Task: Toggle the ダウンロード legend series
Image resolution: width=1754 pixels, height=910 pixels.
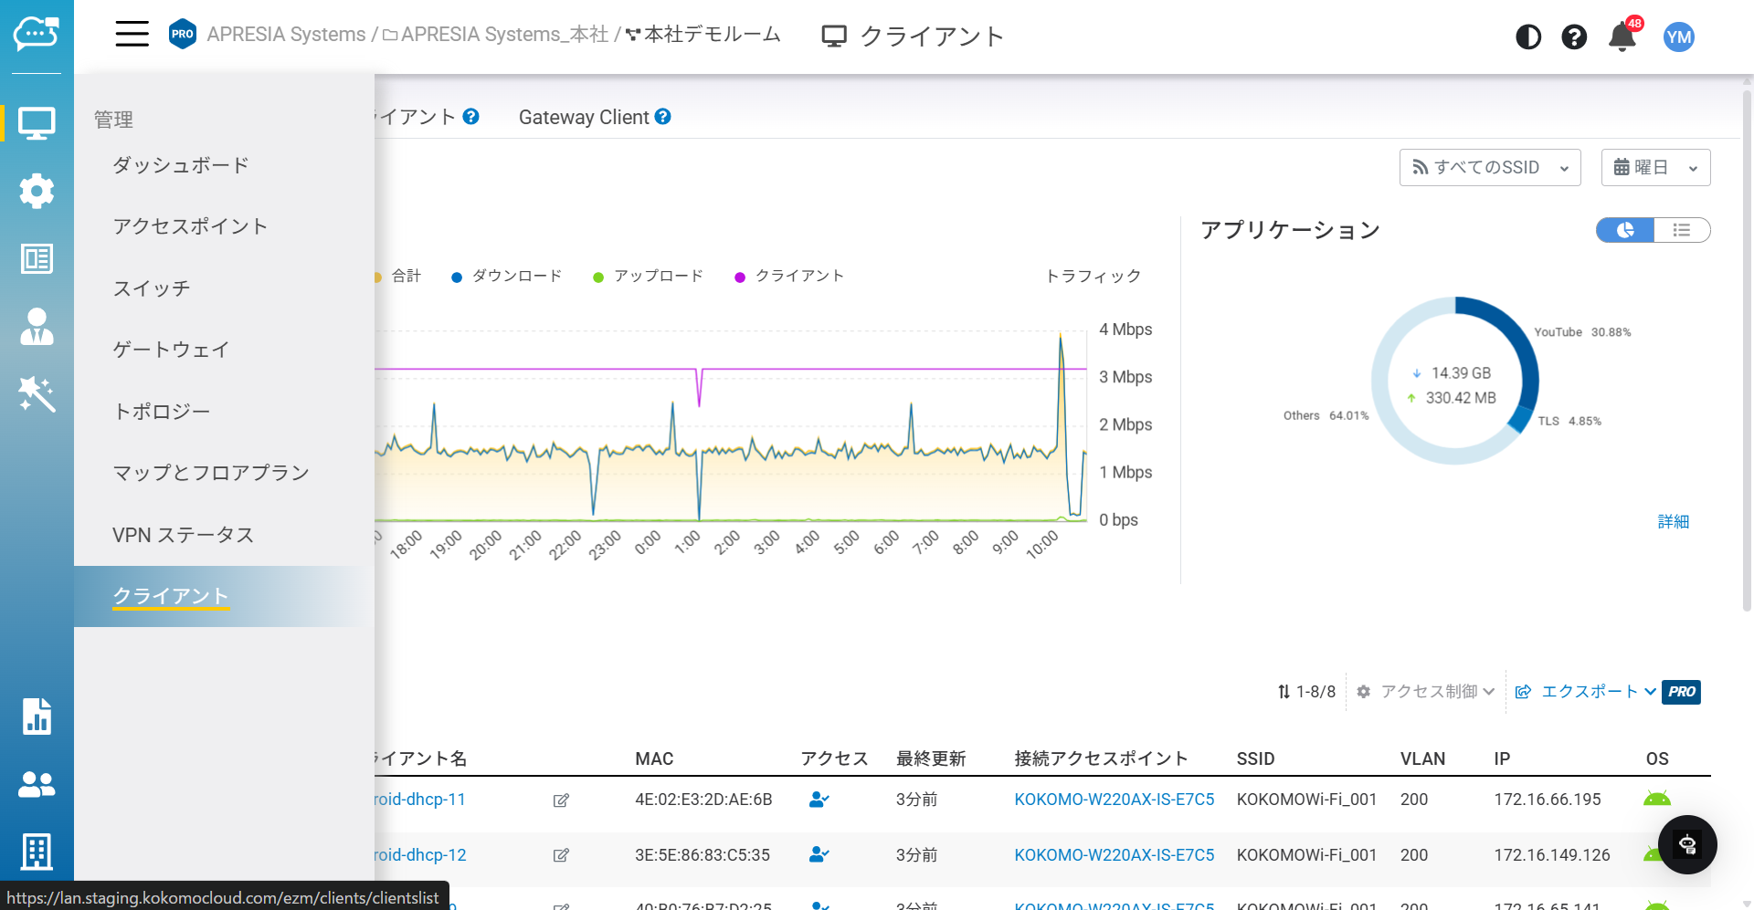Action: tap(507, 277)
